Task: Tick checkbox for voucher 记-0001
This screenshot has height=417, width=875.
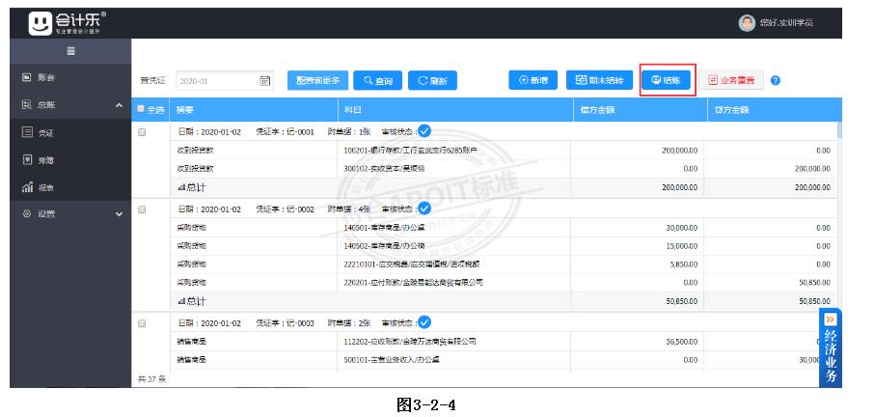Action: pyautogui.click(x=142, y=132)
